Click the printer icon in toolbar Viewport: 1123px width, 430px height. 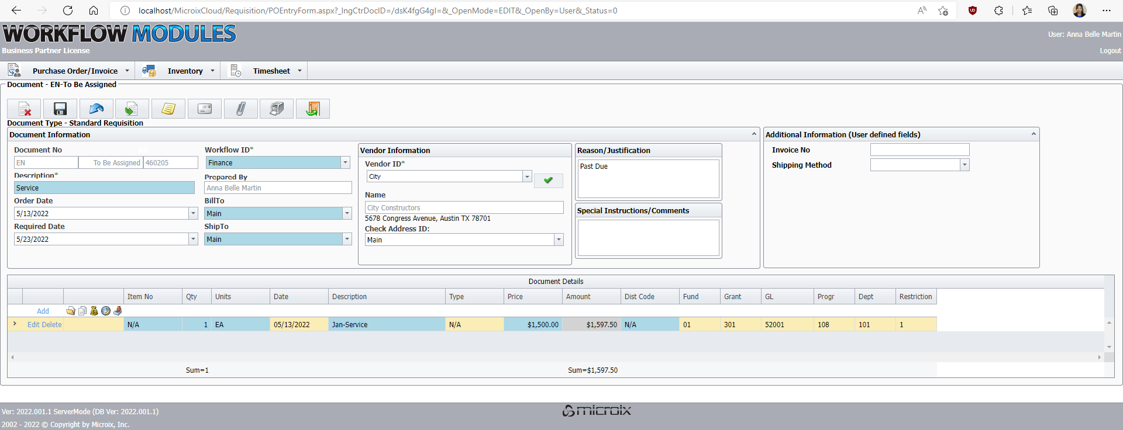[277, 109]
